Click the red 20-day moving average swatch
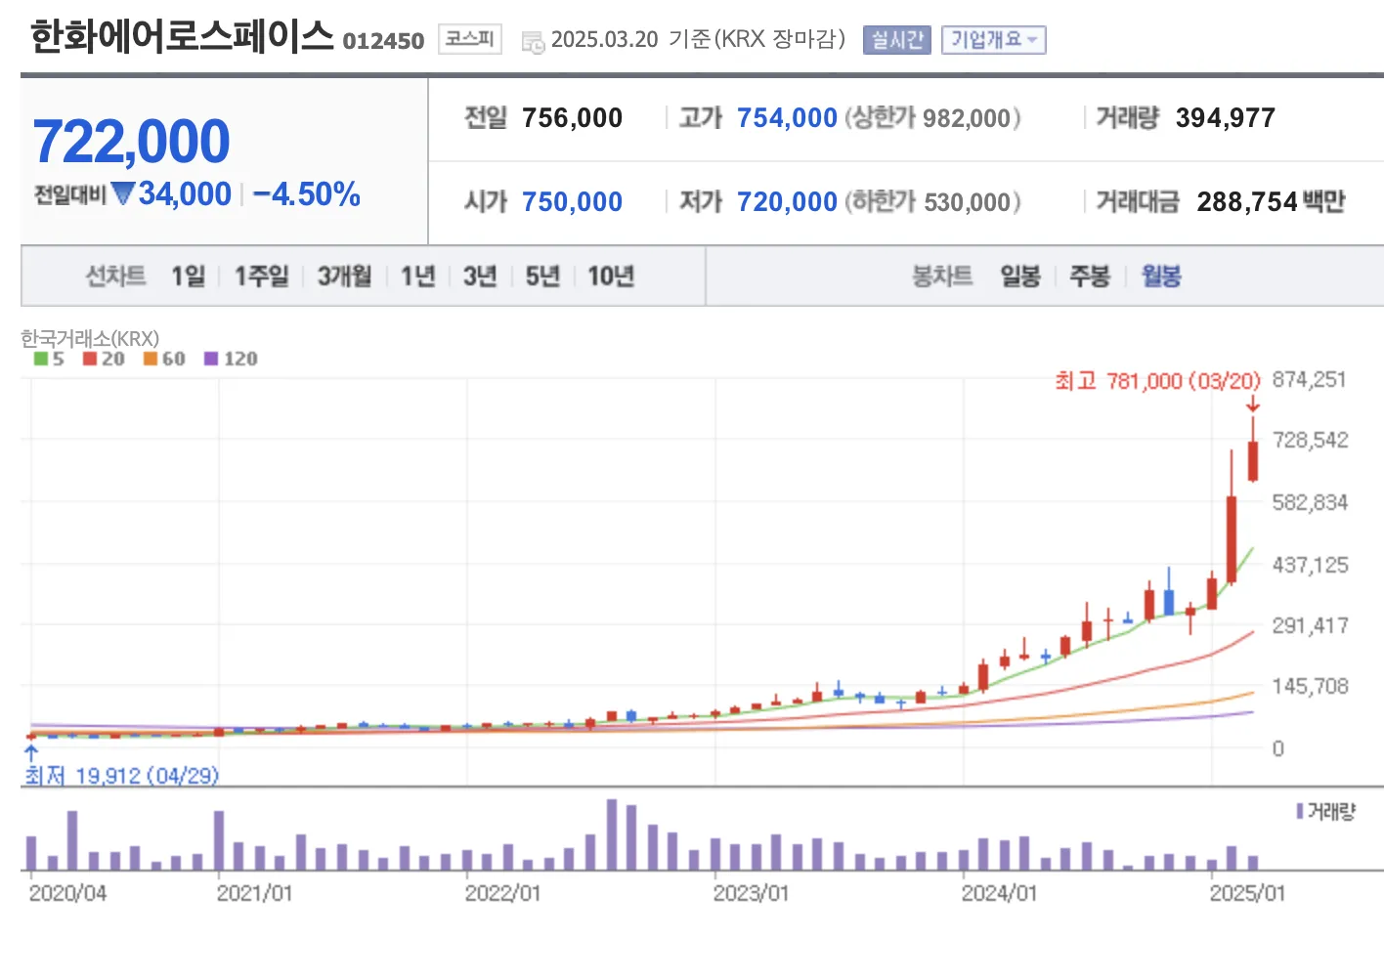The image size is (1384, 979). [90, 359]
